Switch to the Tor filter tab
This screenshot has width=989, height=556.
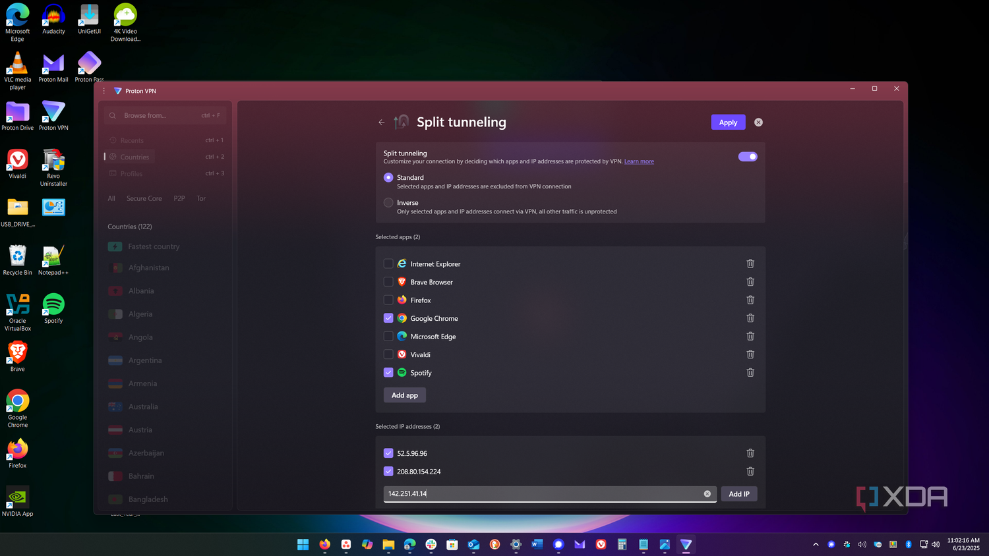pos(201,198)
